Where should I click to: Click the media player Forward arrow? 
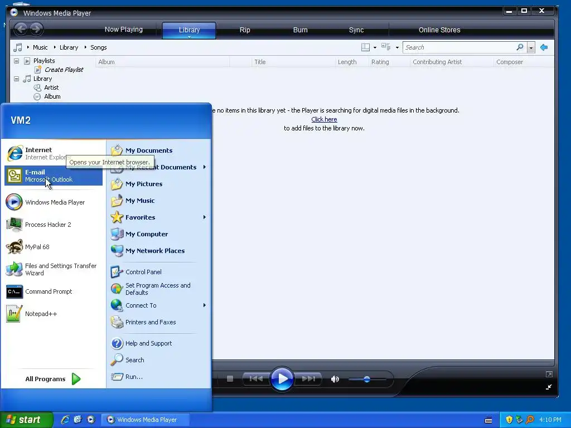coord(36,29)
